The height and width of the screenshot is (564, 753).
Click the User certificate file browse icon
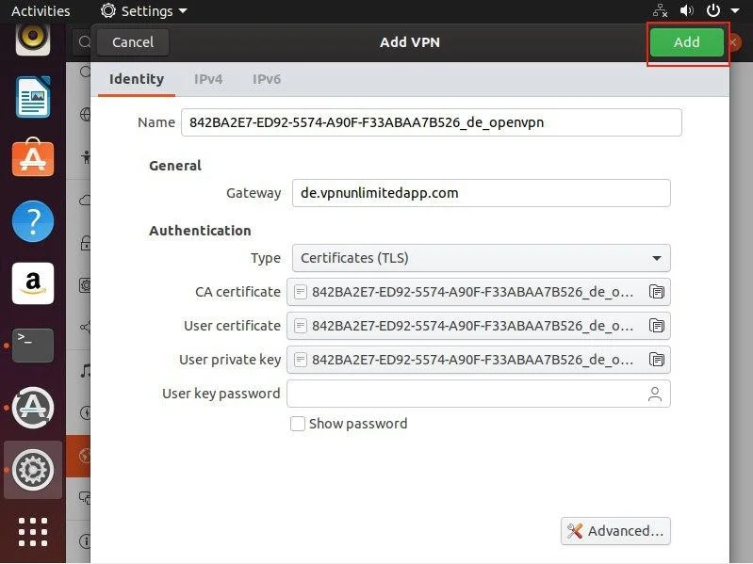(657, 326)
